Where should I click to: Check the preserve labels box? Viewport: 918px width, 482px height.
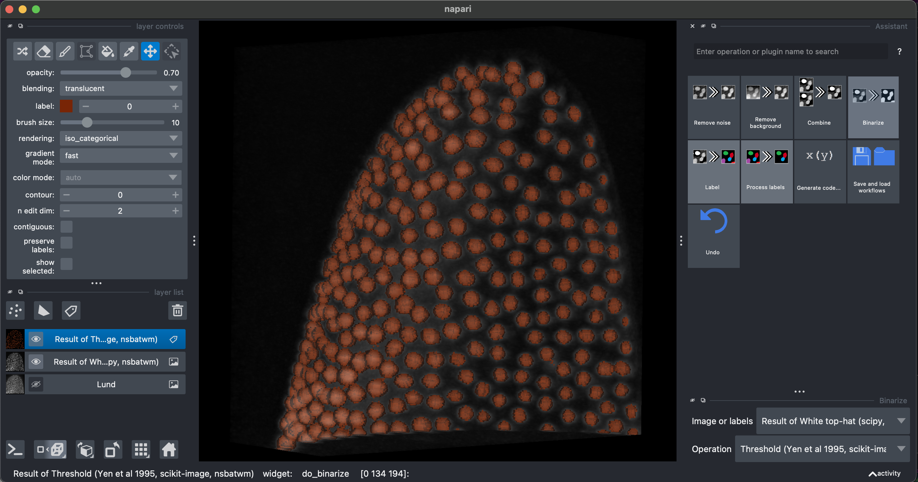click(x=66, y=243)
